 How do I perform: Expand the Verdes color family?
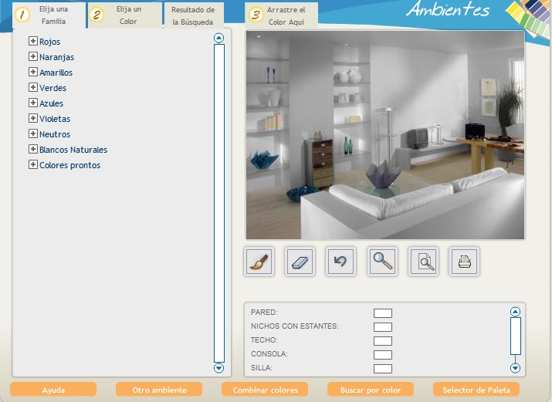pyautogui.click(x=32, y=87)
